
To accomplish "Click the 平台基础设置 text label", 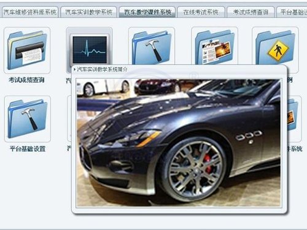I will tap(28, 148).
